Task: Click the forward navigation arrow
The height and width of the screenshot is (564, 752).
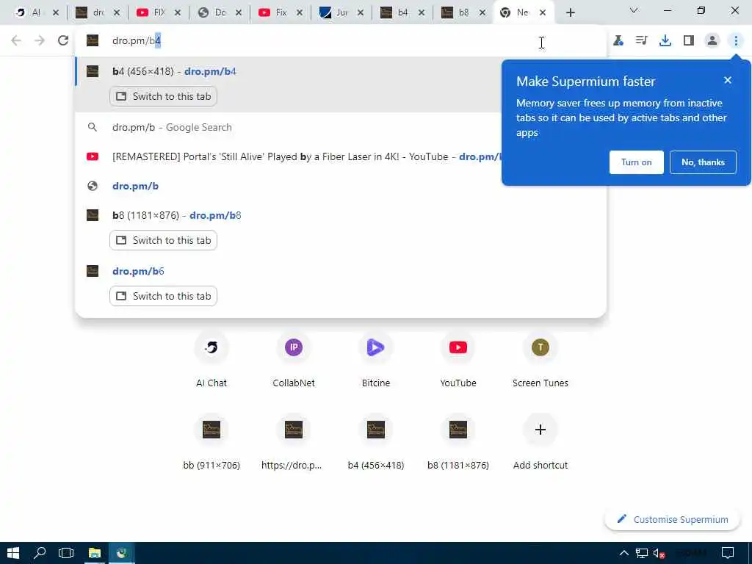Action: 40,41
